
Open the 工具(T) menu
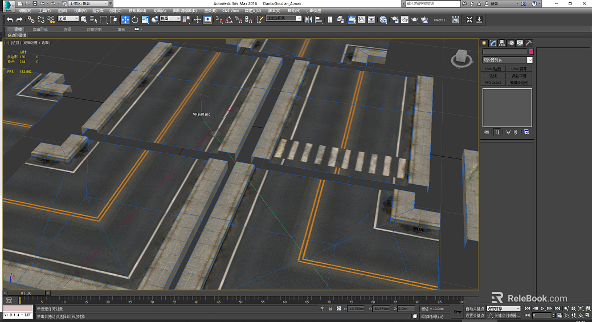(44, 11)
